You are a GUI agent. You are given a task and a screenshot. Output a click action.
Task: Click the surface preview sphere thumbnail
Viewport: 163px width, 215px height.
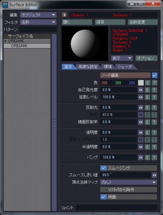tap(85, 44)
